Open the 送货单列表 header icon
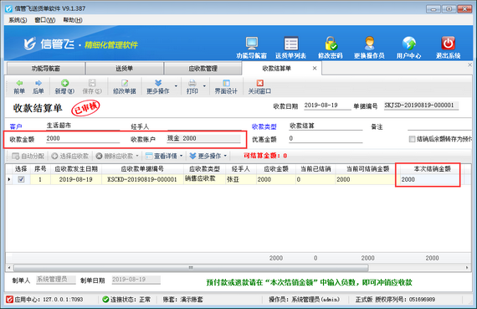Screen dimensions: 477x309 pos(291,44)
